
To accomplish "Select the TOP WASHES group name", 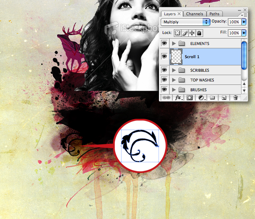I will 202,80.
